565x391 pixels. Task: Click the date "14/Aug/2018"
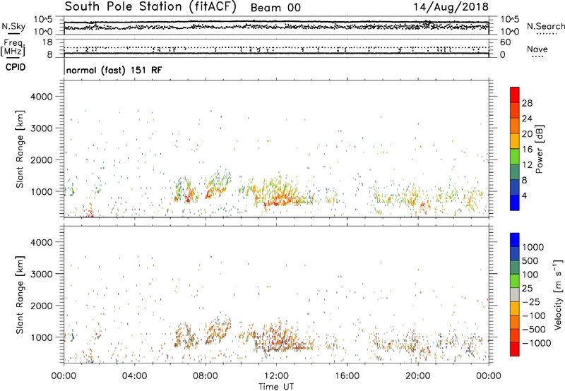(x=451, y=7)
